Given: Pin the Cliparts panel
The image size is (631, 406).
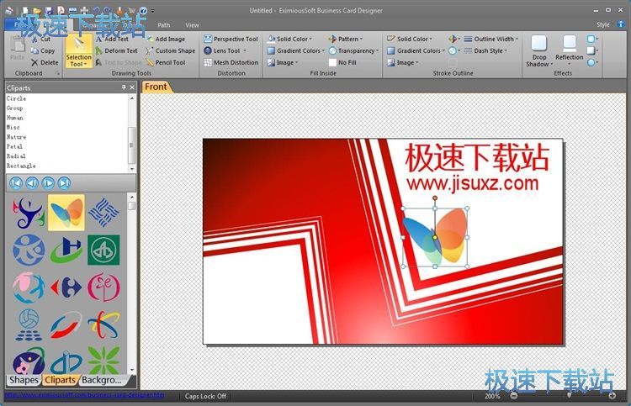Looking at the screenshot, I should point(124,87).
